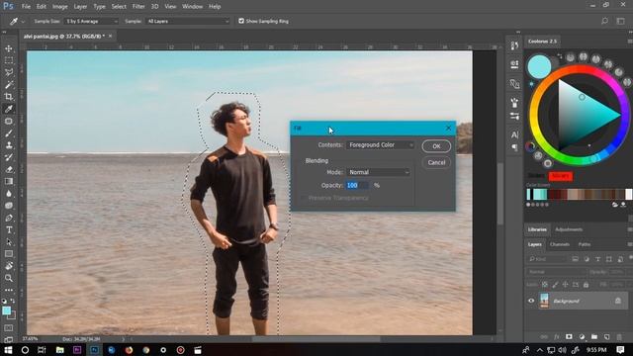633x356 pixels.
Task: Select the Eraser tool
Action: point(9,169)
